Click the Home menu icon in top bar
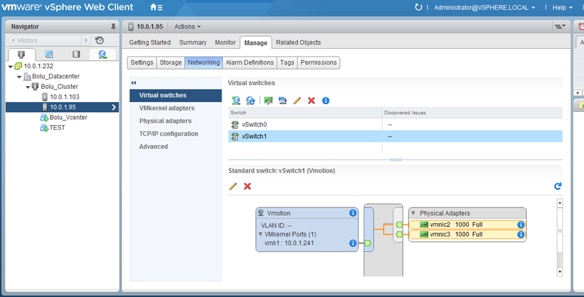 click(x=156, y=7)
